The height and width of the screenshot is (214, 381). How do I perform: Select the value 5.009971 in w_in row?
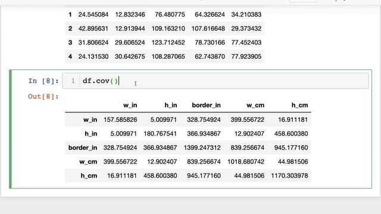click(x=163, y=119)
